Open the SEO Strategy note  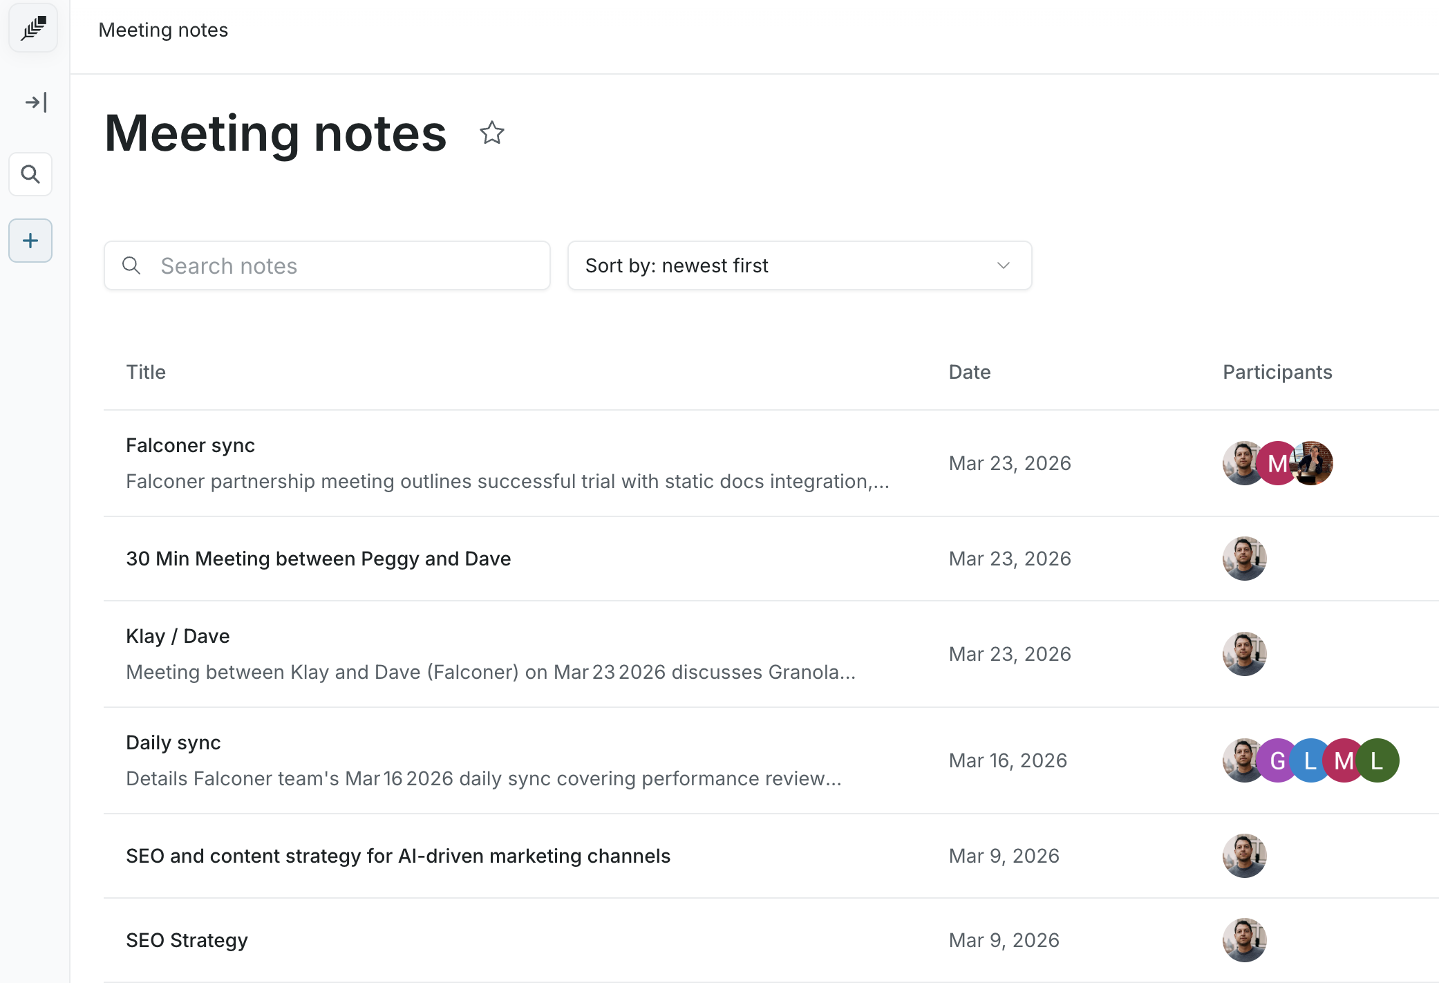tap(187, 941)
